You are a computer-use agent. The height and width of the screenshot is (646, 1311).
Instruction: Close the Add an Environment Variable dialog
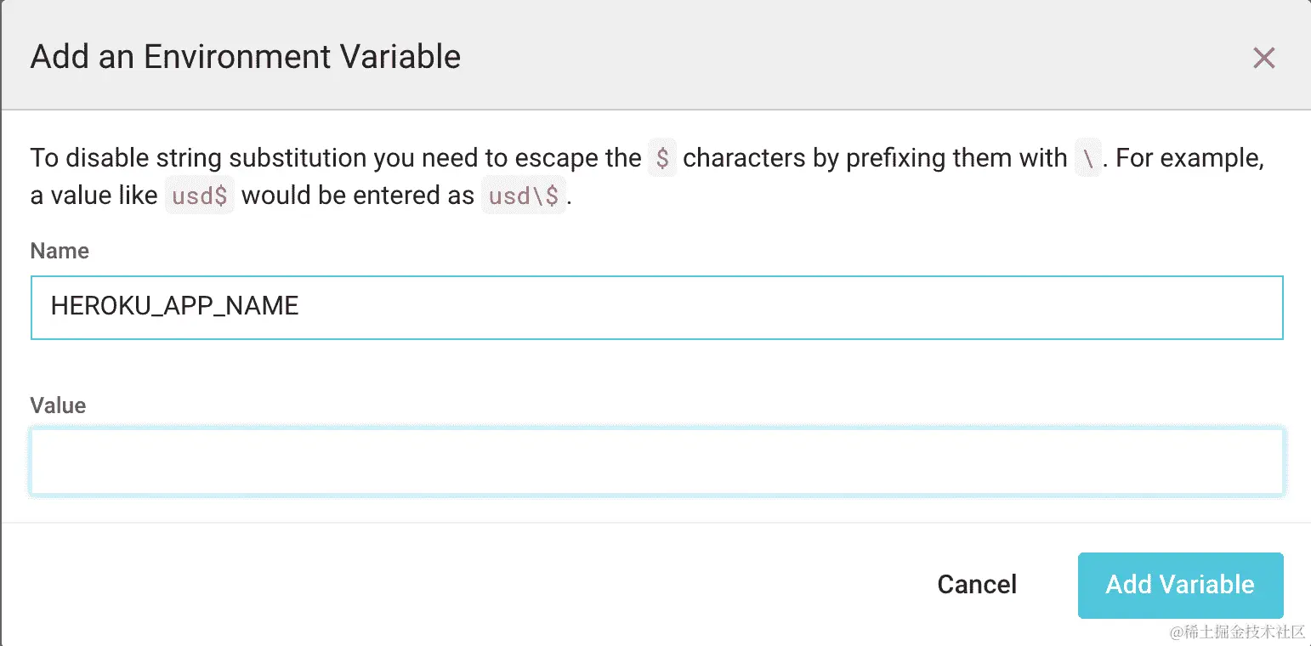[1263, 58]
